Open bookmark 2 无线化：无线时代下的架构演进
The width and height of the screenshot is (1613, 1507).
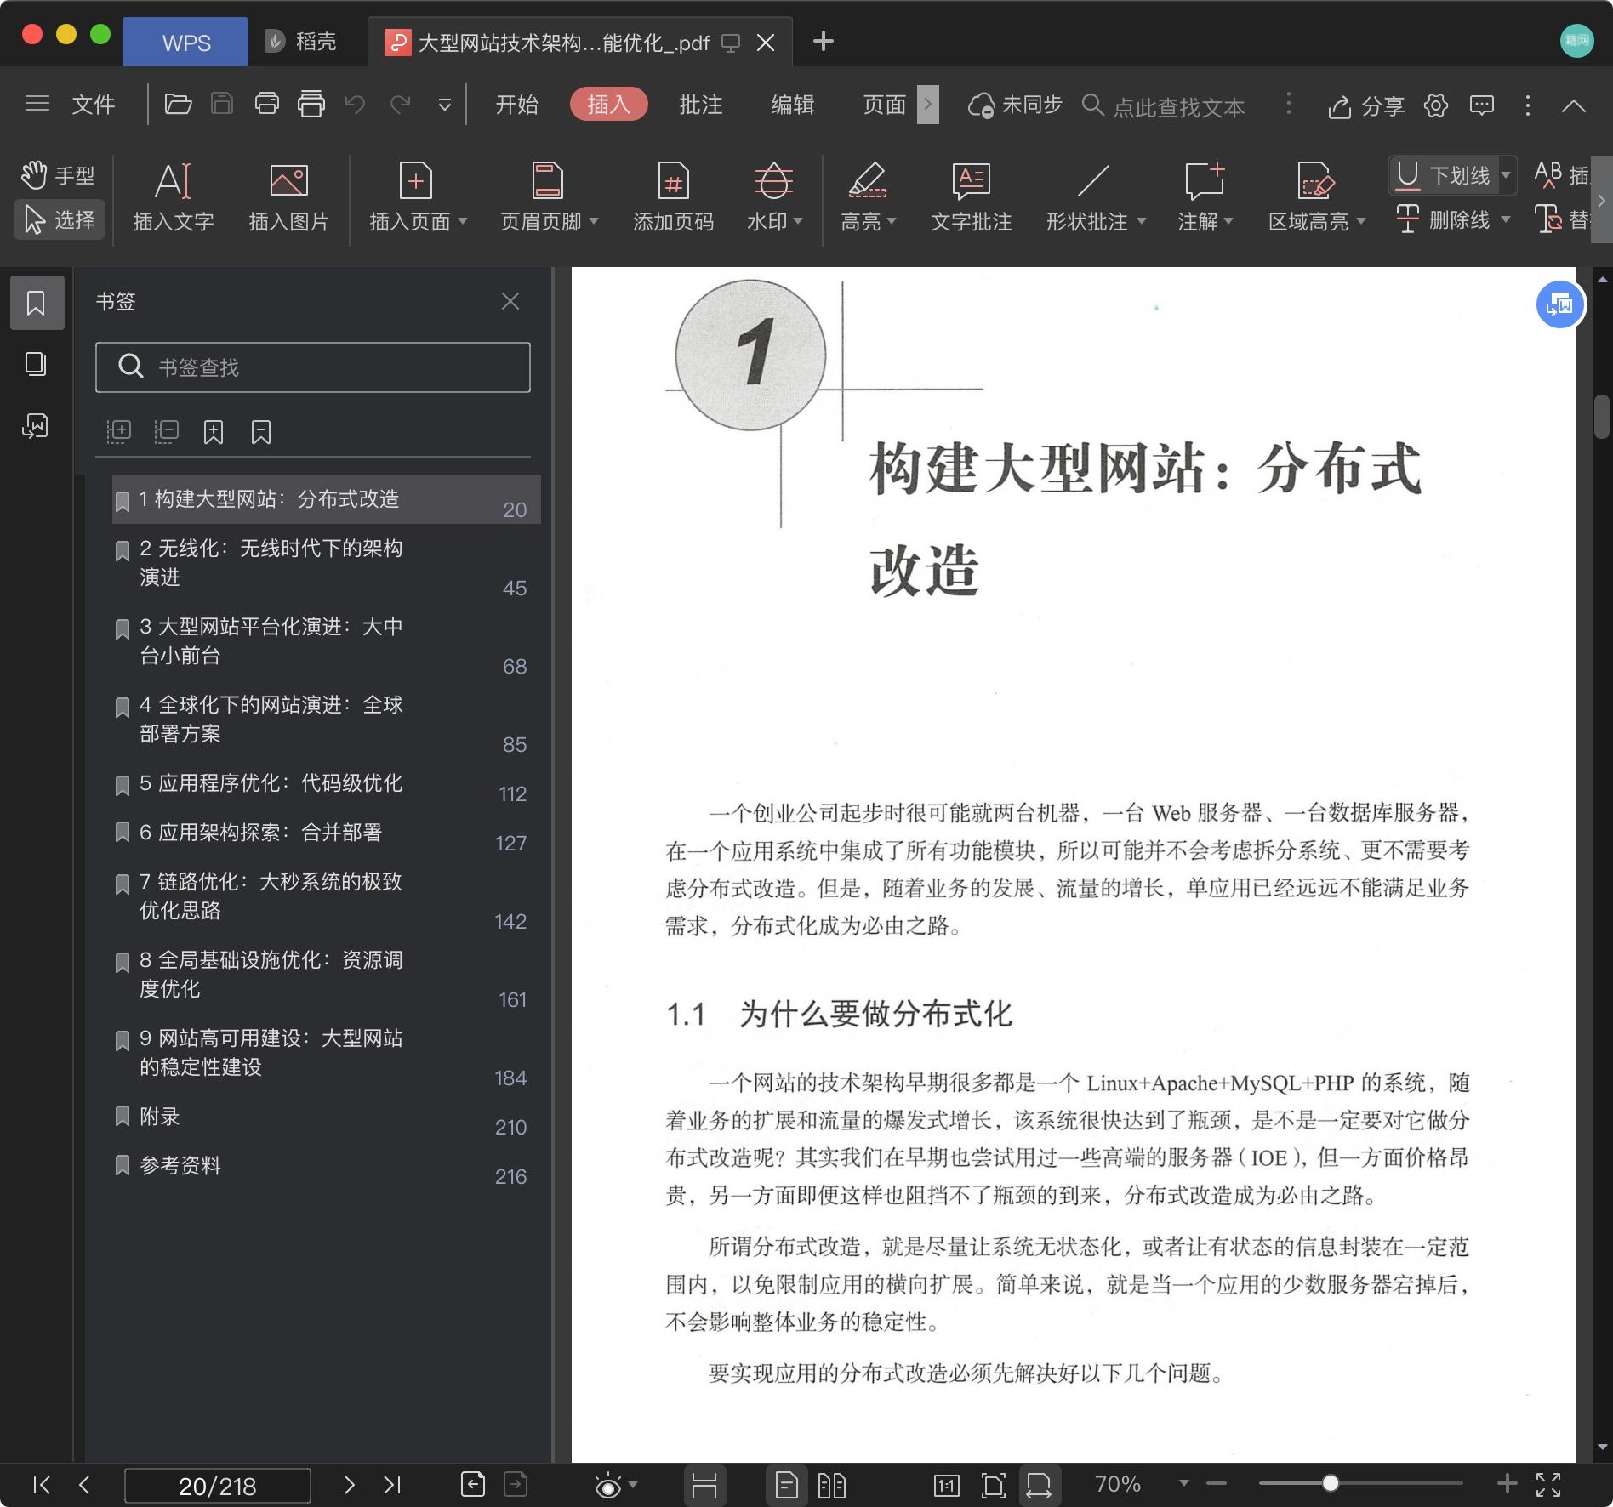(x=327, y=563)
